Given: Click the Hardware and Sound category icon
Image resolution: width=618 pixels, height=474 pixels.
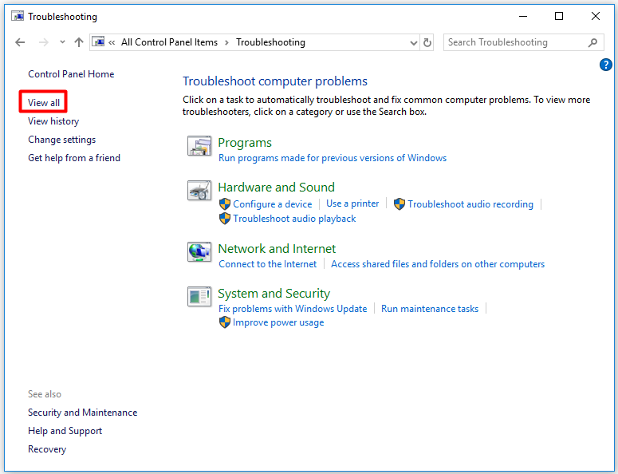Looking at the screenshot, I should (199, 191).
